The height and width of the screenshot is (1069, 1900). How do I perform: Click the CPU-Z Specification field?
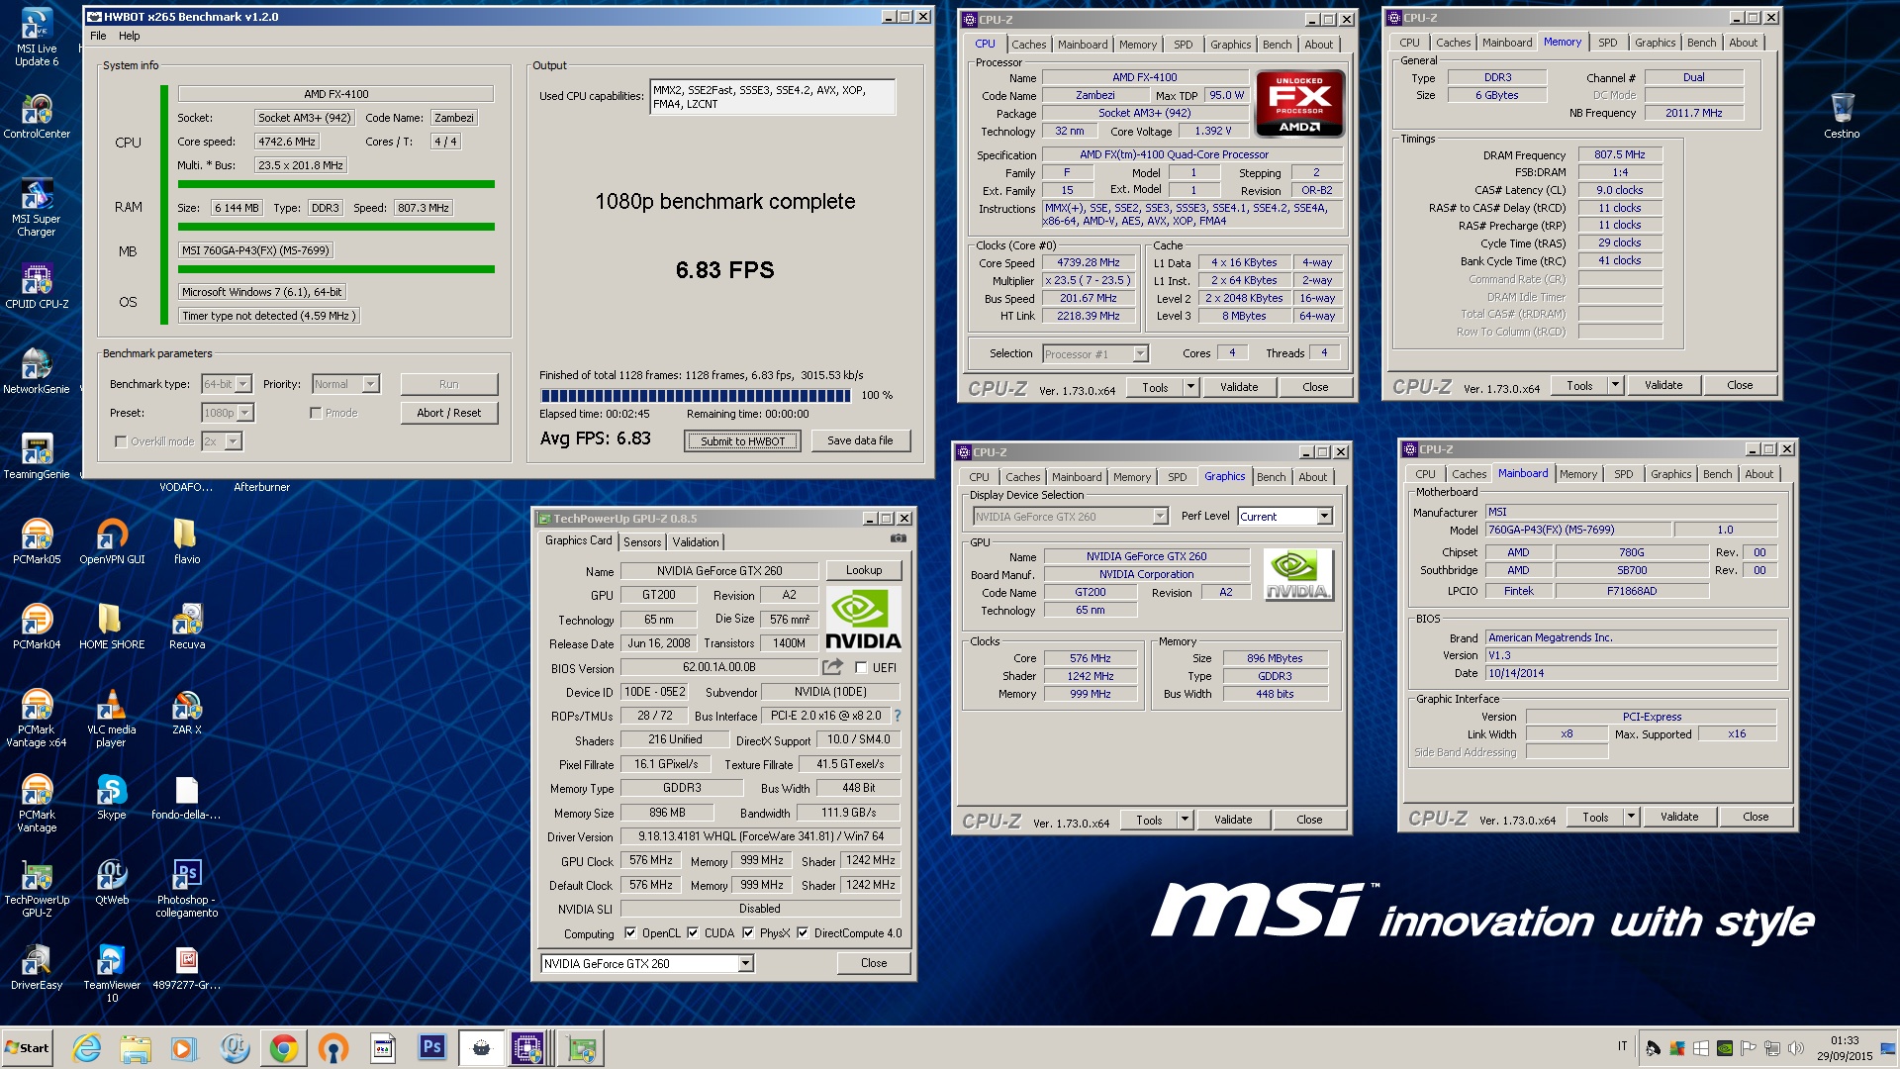[1192, 154]
